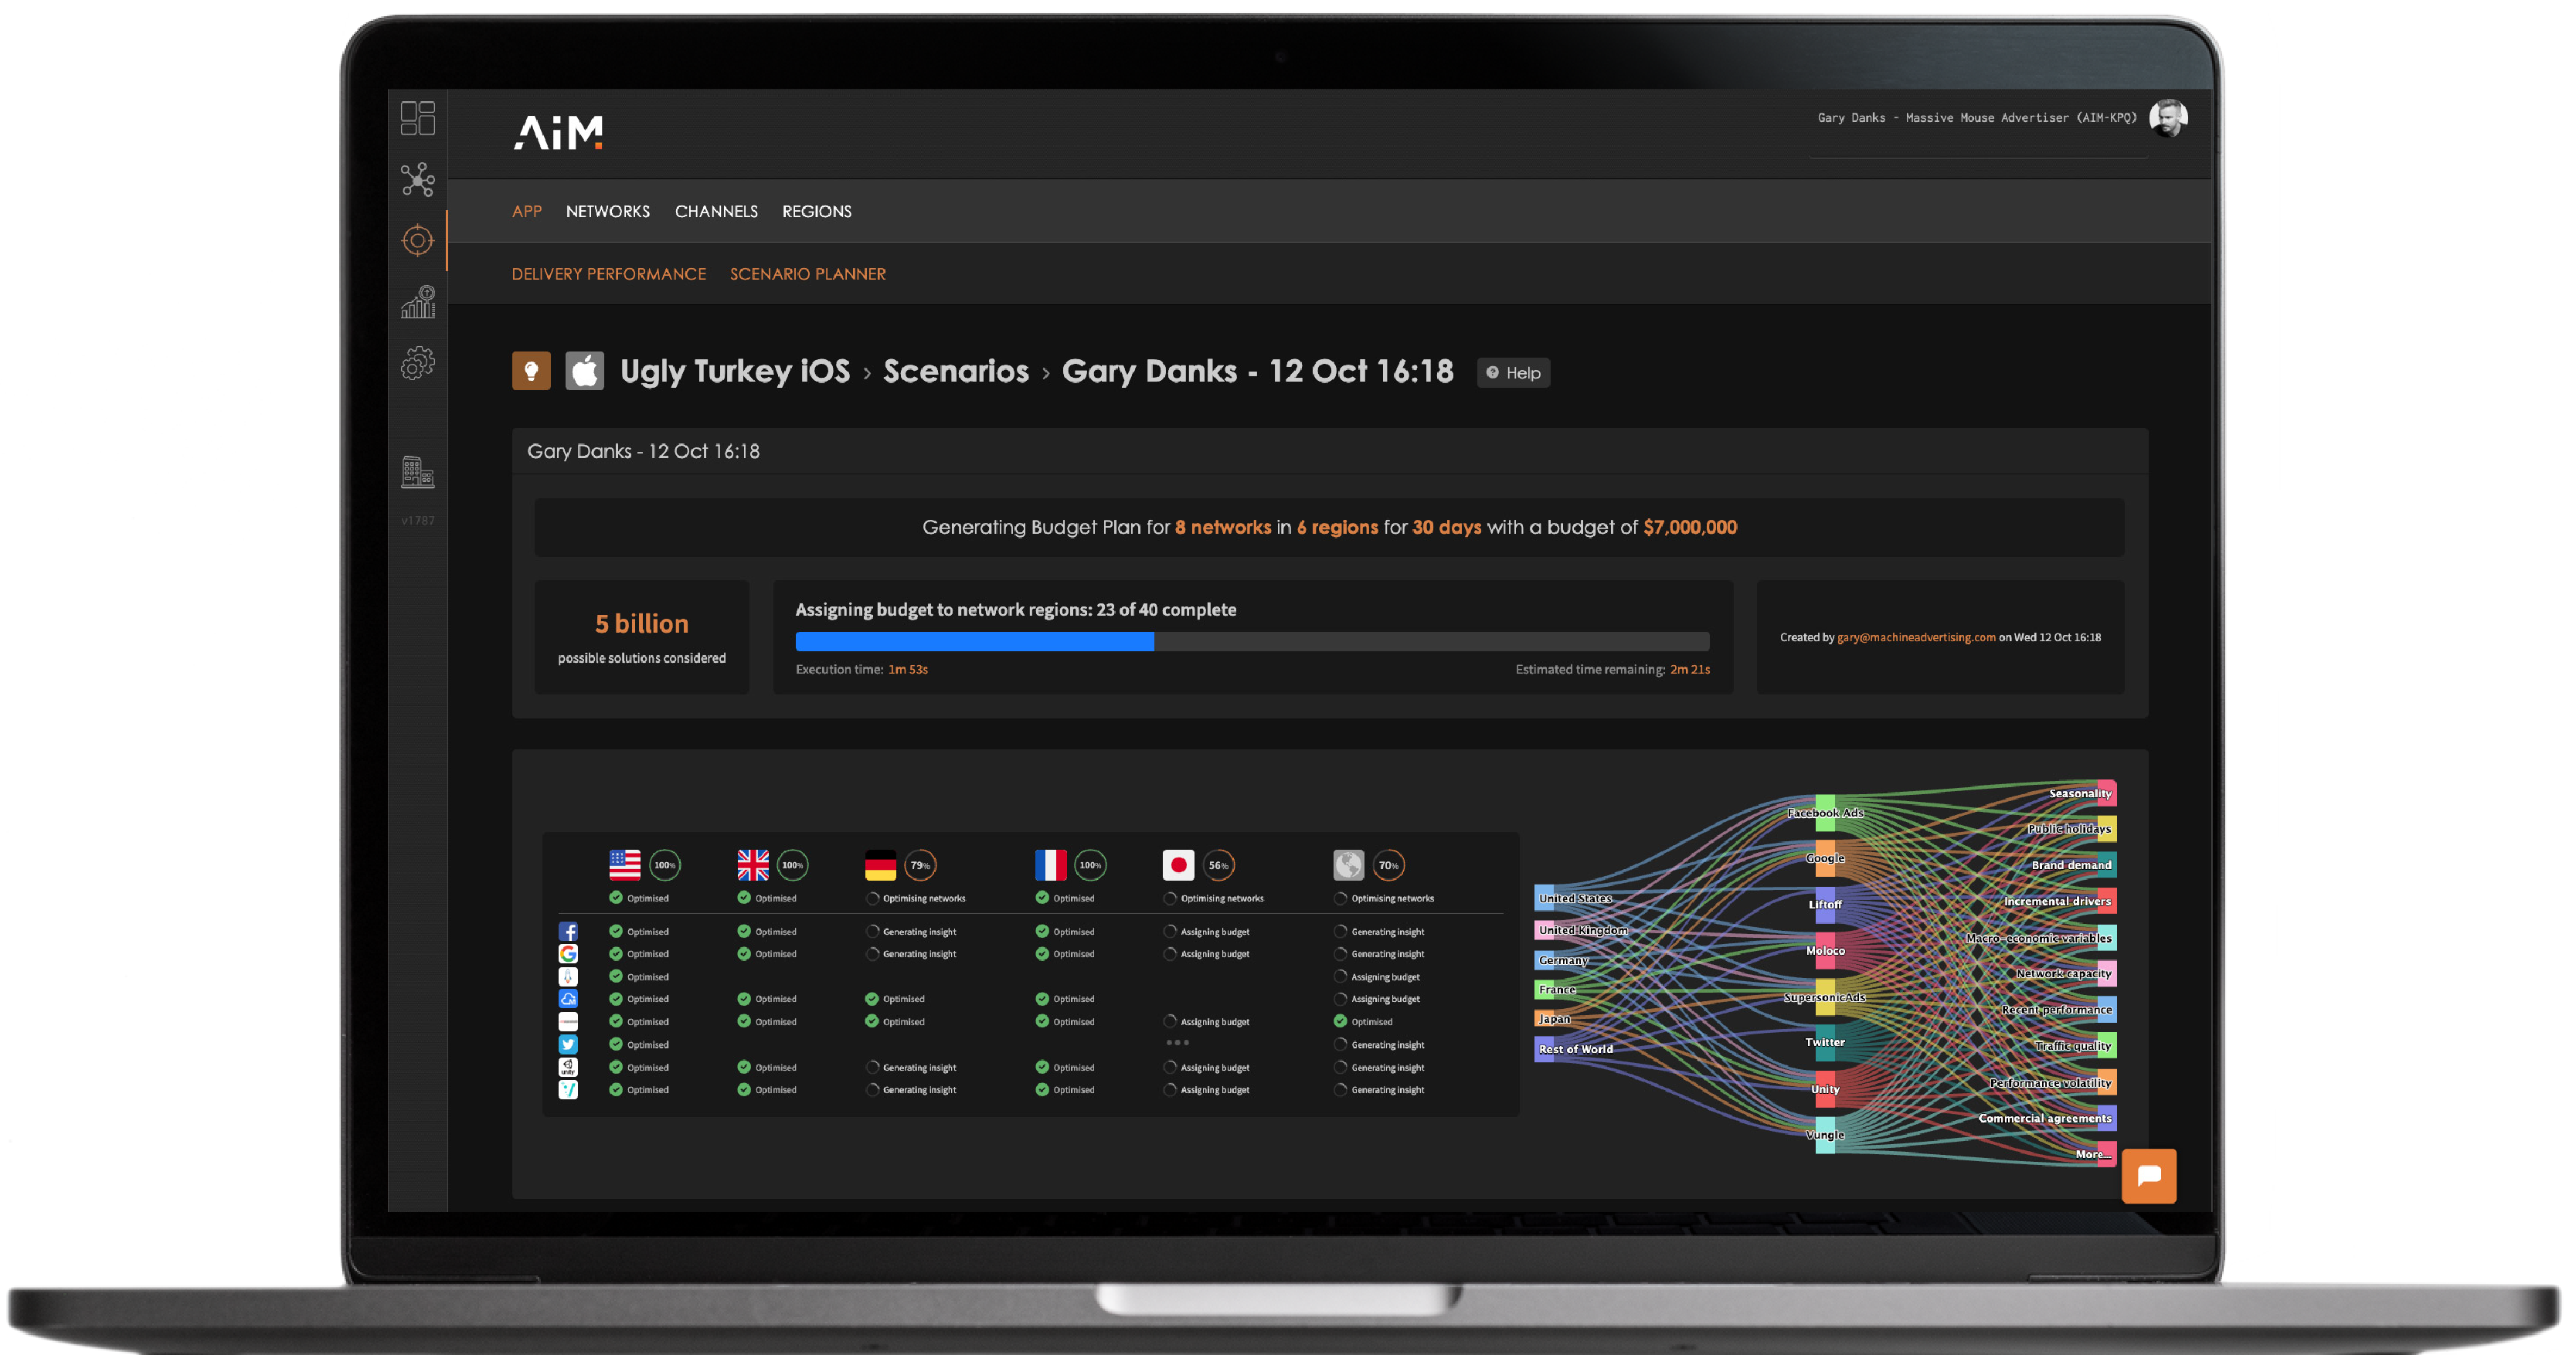Image resolution: width=2576 pixels, height=1355 pixels.
Task: Open the dashboard grid icon in the sidebar
Action: coord(418,118)
